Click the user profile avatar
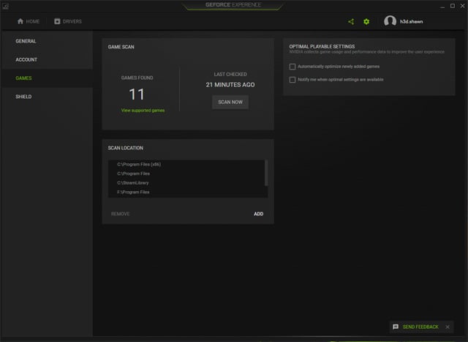468x342 pixels. [390, 21]
